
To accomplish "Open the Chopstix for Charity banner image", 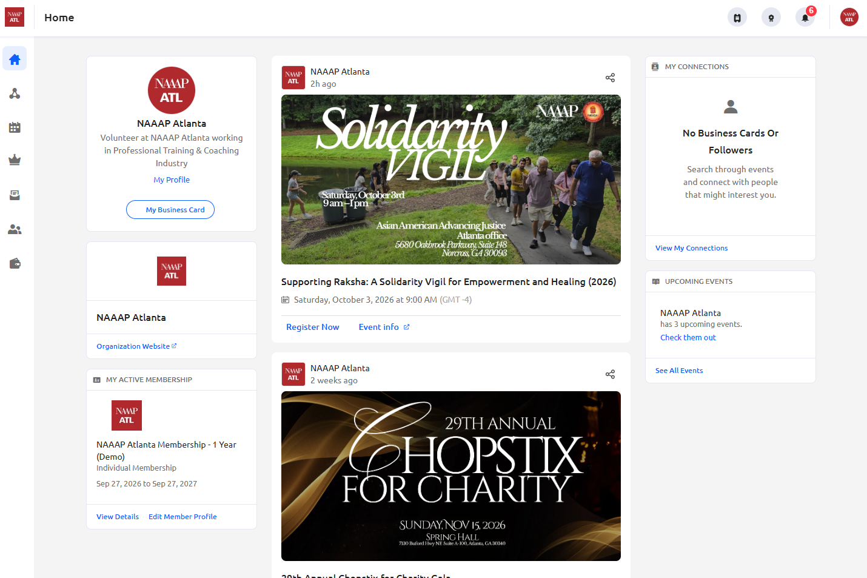I will pyautogui.click(x=451, y=476).
